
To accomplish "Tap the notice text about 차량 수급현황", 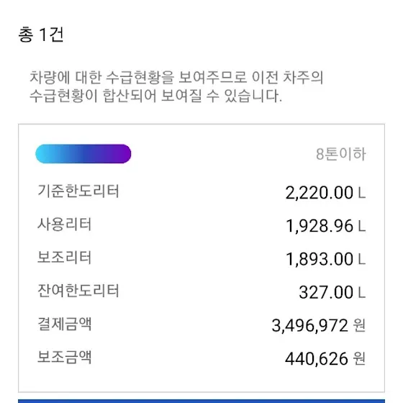I will 176,86.
